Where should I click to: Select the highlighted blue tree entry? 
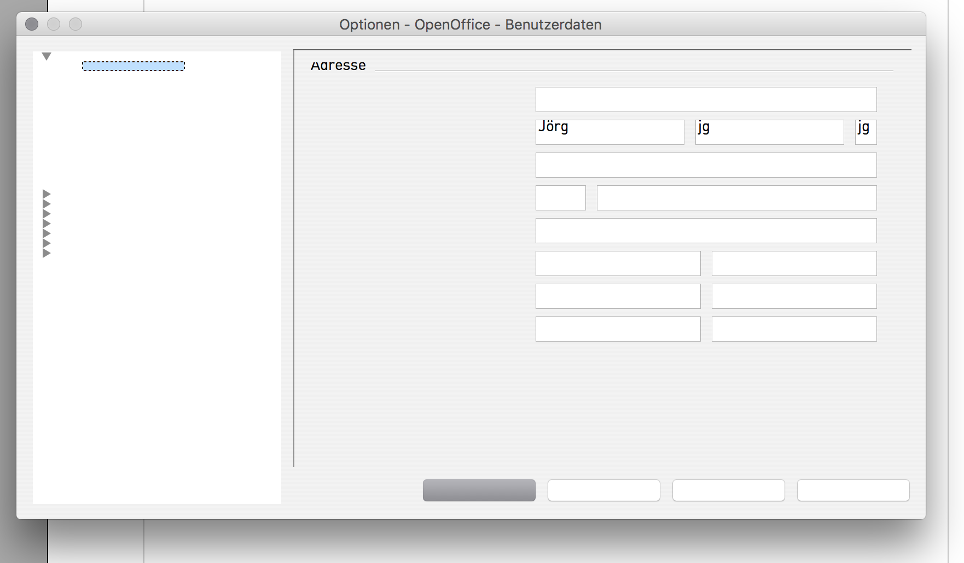[x=133, y=66]
